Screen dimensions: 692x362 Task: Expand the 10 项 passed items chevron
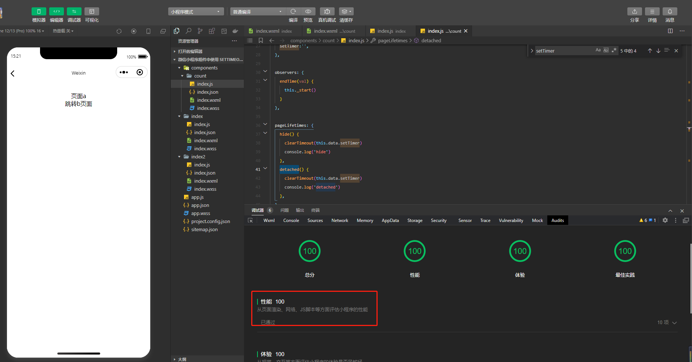click(x=674, y=323)
